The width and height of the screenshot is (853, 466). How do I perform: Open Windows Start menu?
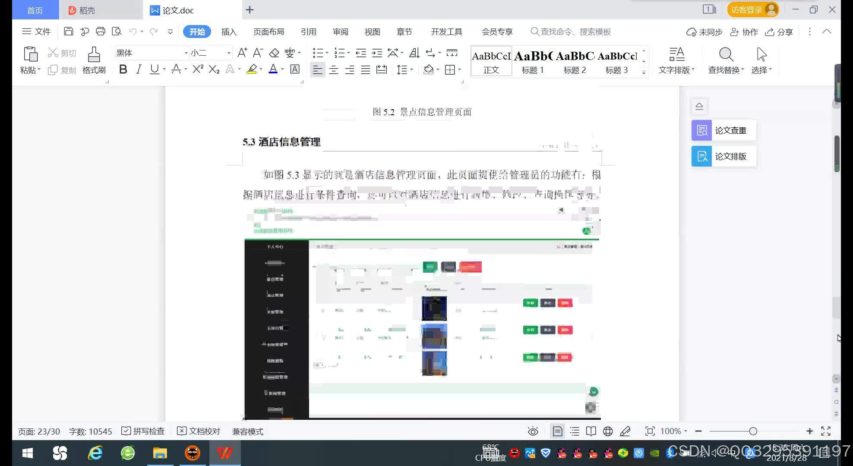[28, 453]
